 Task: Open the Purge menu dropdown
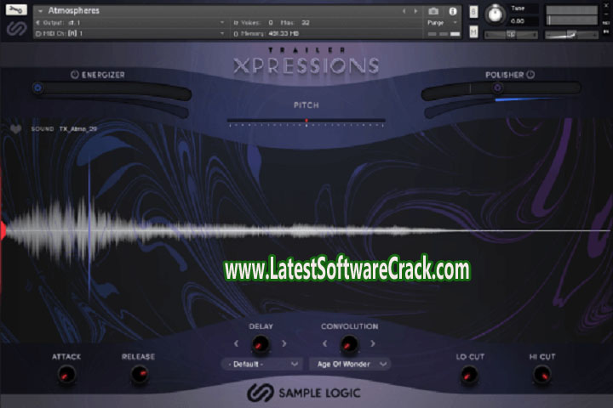pyautogui.click(x=443, y=23)
